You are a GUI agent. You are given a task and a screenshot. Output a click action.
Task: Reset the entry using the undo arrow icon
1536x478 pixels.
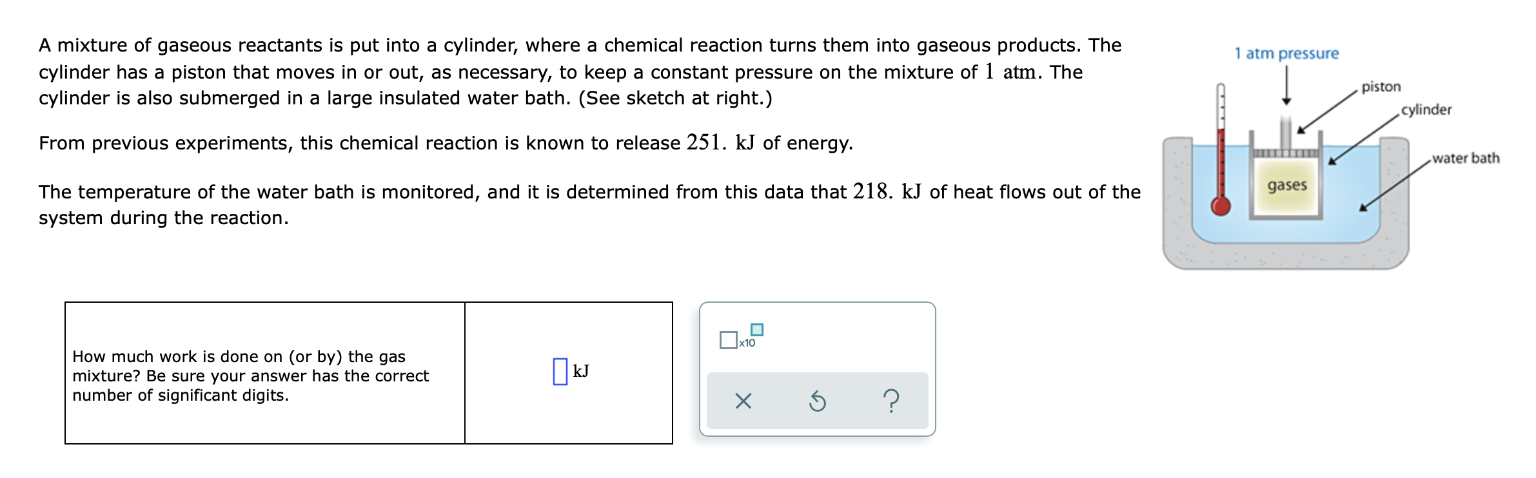point(817,401)
